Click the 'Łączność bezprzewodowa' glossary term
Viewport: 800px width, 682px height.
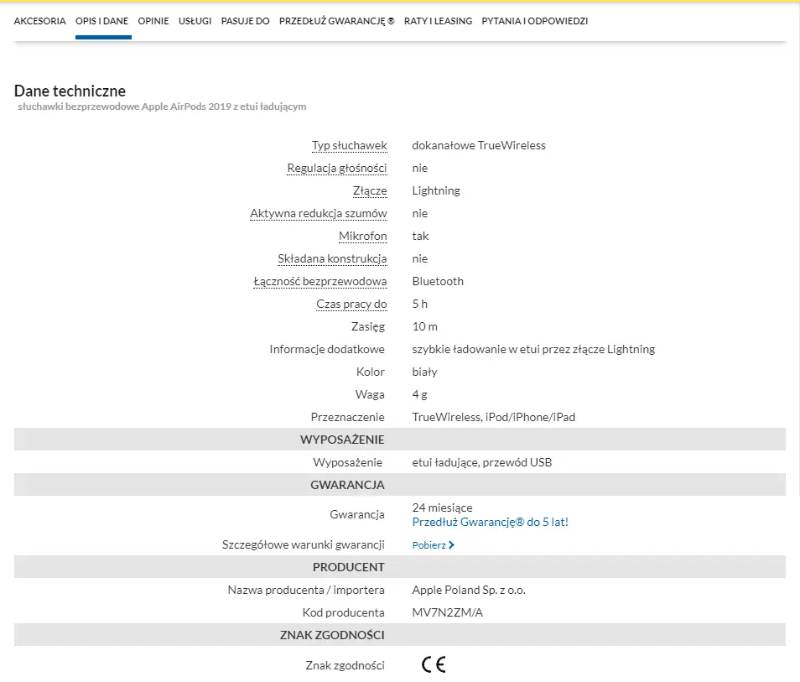pos(320,281)
